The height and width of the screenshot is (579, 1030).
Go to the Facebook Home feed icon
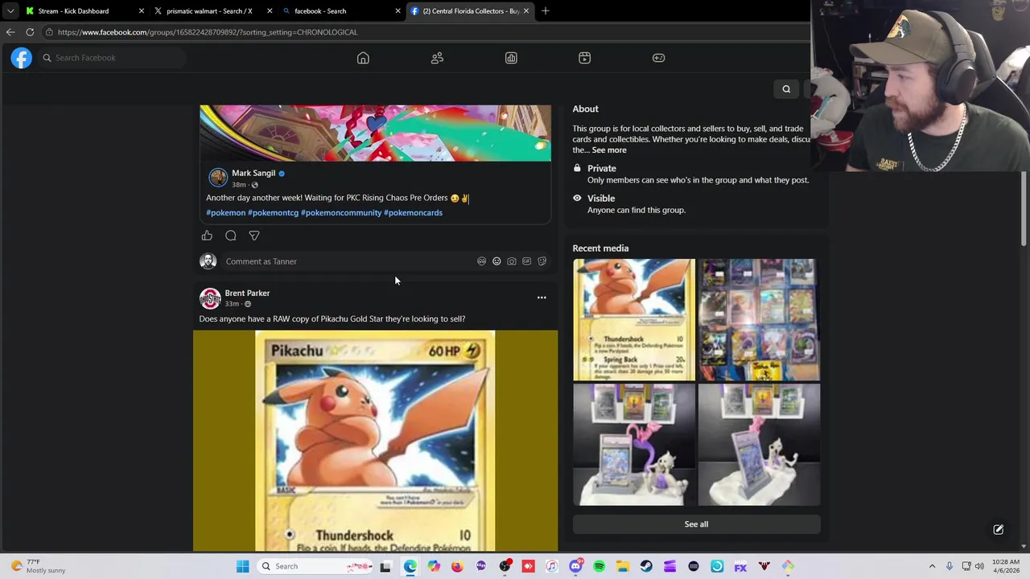[x=363, y=58]
